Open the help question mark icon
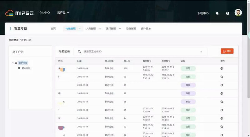The width and height of the screenshot is (250, 137). (x=227, y=13)
